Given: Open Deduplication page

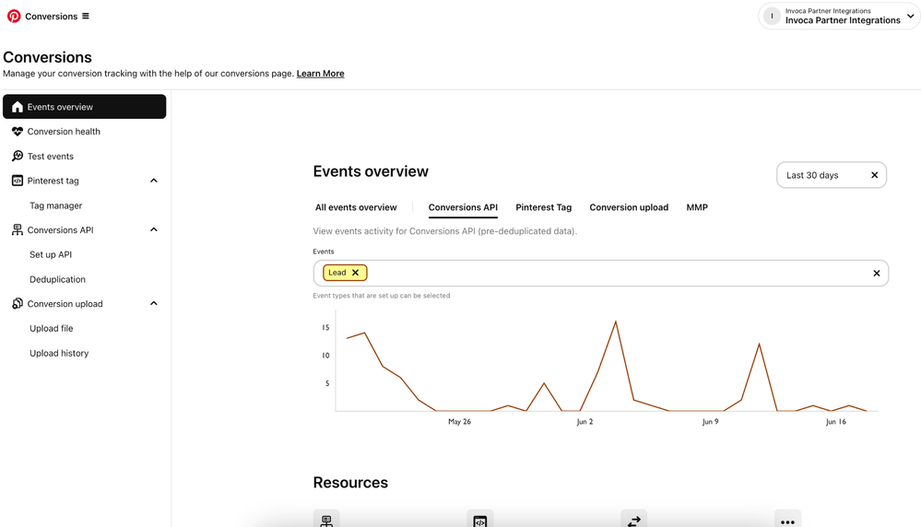Looking at the screenshot, I should pos(57,279).
